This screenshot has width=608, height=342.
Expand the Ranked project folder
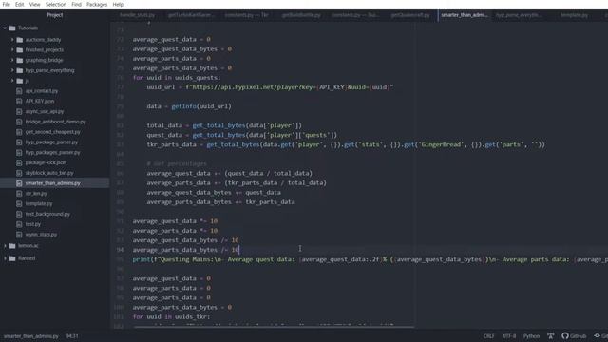(5, 258)
